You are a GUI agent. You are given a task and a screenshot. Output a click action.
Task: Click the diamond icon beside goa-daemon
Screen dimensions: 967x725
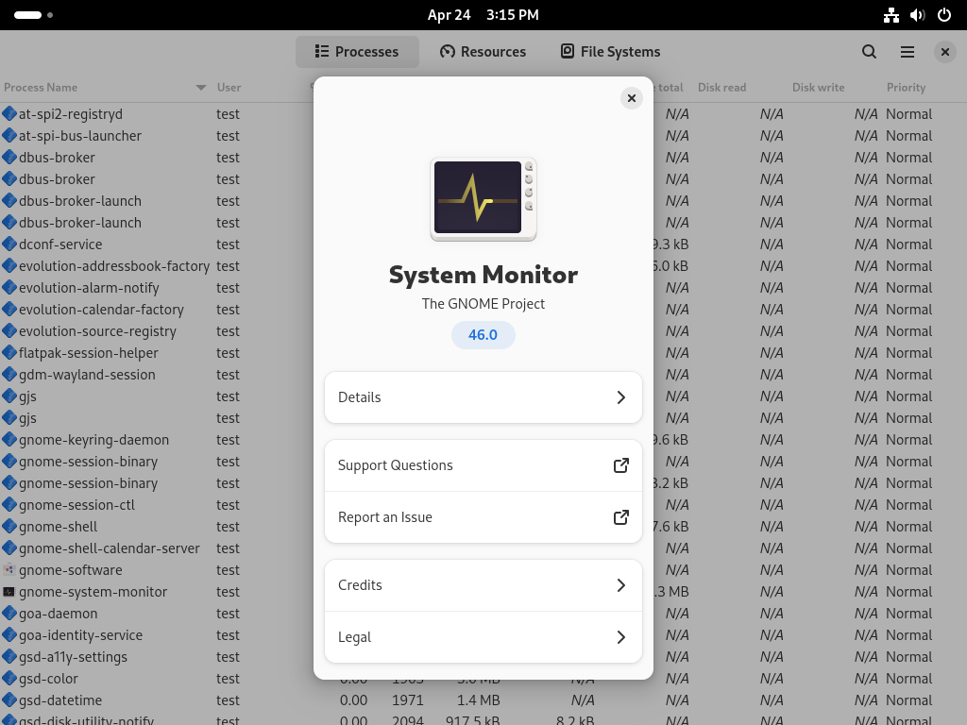(8, 613)
